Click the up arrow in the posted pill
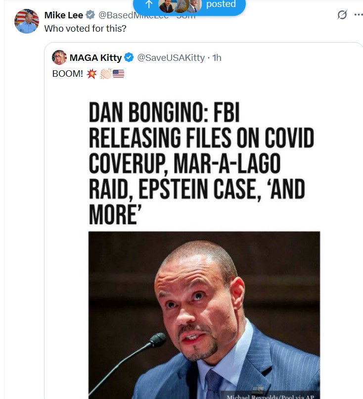Image resolution: width=363 pixels, height=399 pixels. [149, 4]
